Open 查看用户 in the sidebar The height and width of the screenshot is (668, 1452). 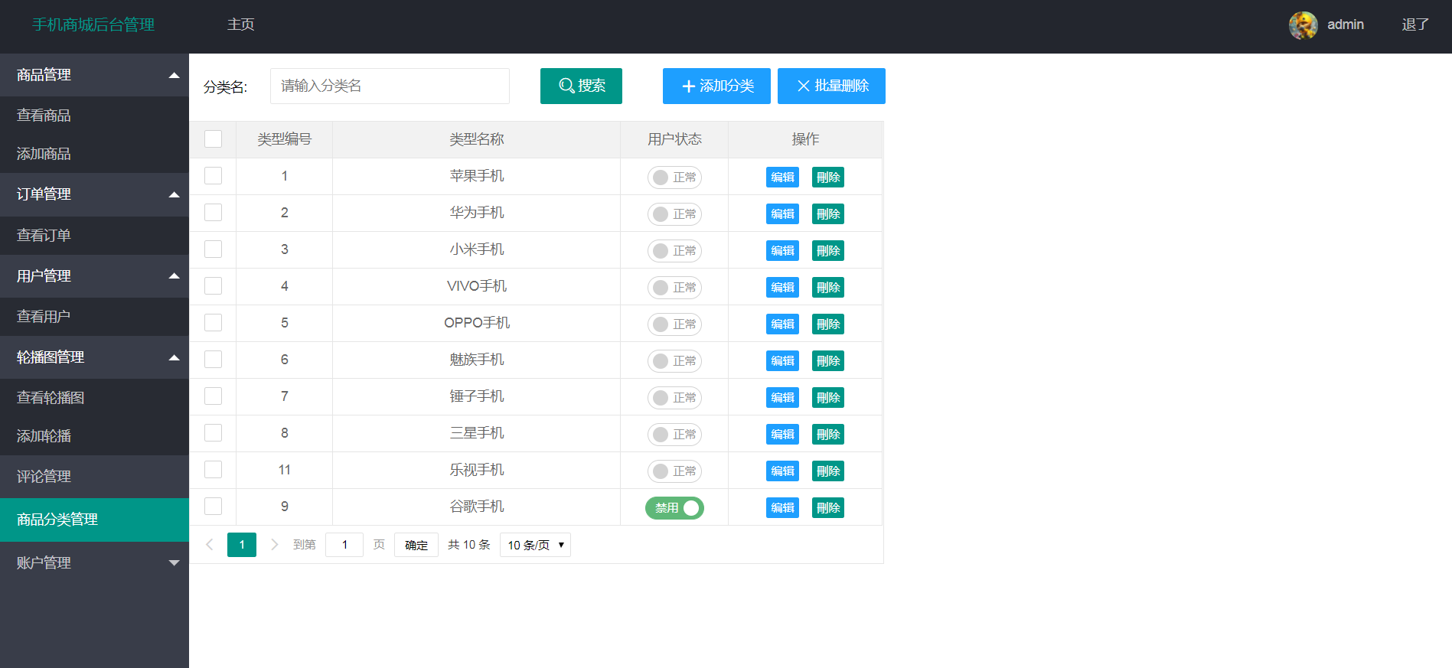point(94,317)
